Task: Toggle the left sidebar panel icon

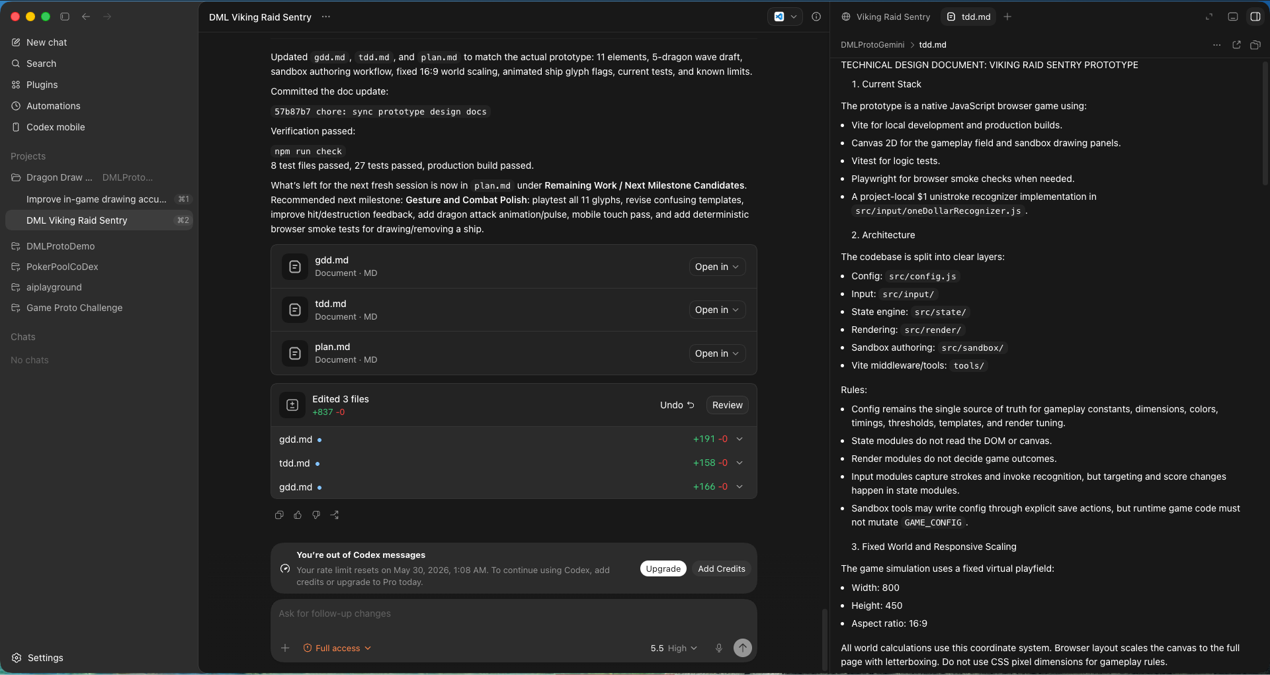Action: [x=65, y=17]
